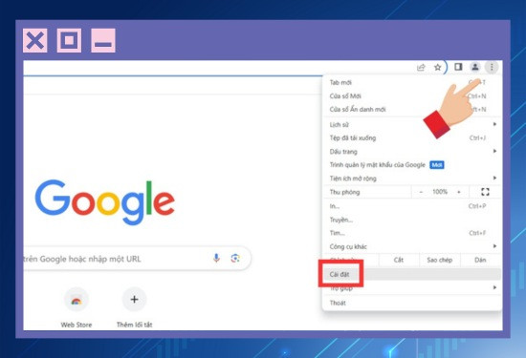Click the 100% zoom value
Image resolution: width=526 pixels, height=358 pixels.
click(x=440, y=192)
